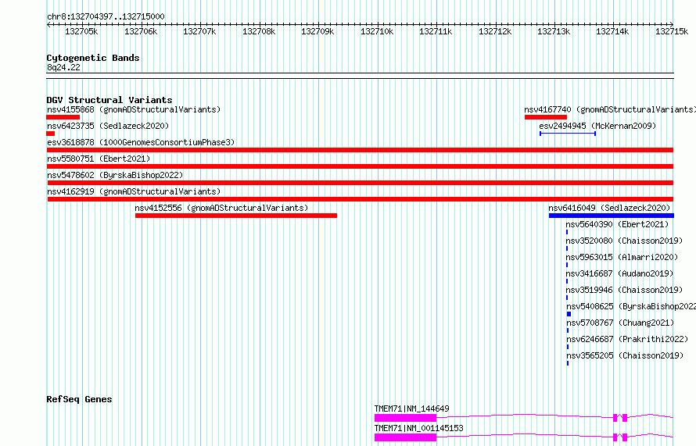696x446 pixels.
Task: Click nsv6246687 (Prakrithi2022) variant label
Action: (628, 339)
